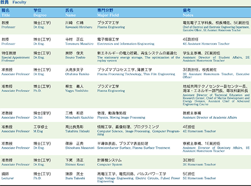Click the 'M.Eng' degree cell

point(38,131)
